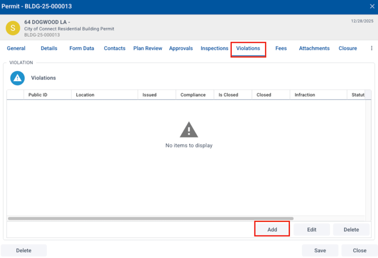Sort by the Public ID column header

(x=38, y=95)
